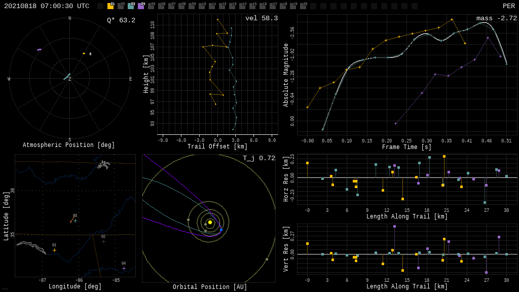
Task: Click station 04 purple cross on map
Action: point(124,268)
